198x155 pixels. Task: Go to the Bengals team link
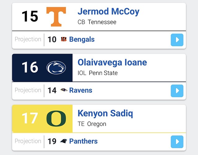click(x=82, y=39)
